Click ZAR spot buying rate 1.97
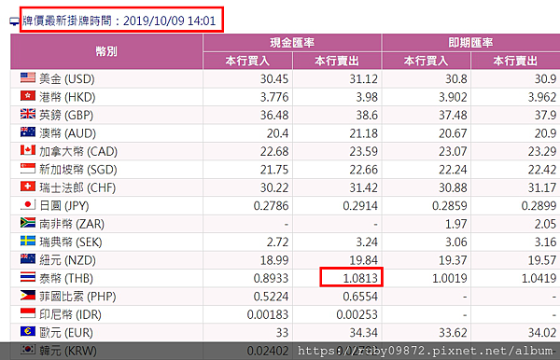This screenshot has width=560, height=360. [456, 224]
